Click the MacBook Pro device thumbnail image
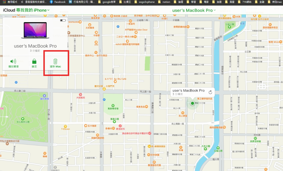The width and height of the screenshot is (283, 171). (x=35, y=30)
